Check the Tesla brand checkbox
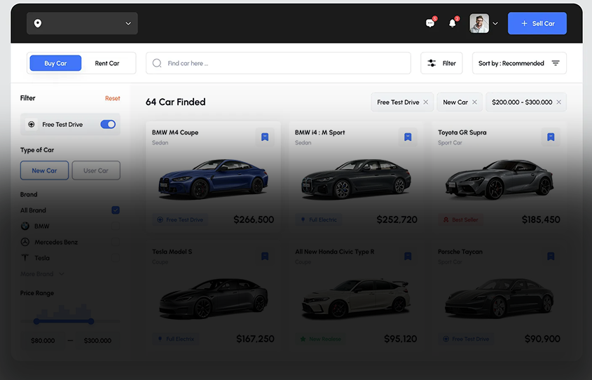Viewport: 592px width, 380px height. [x=116, y=257]
